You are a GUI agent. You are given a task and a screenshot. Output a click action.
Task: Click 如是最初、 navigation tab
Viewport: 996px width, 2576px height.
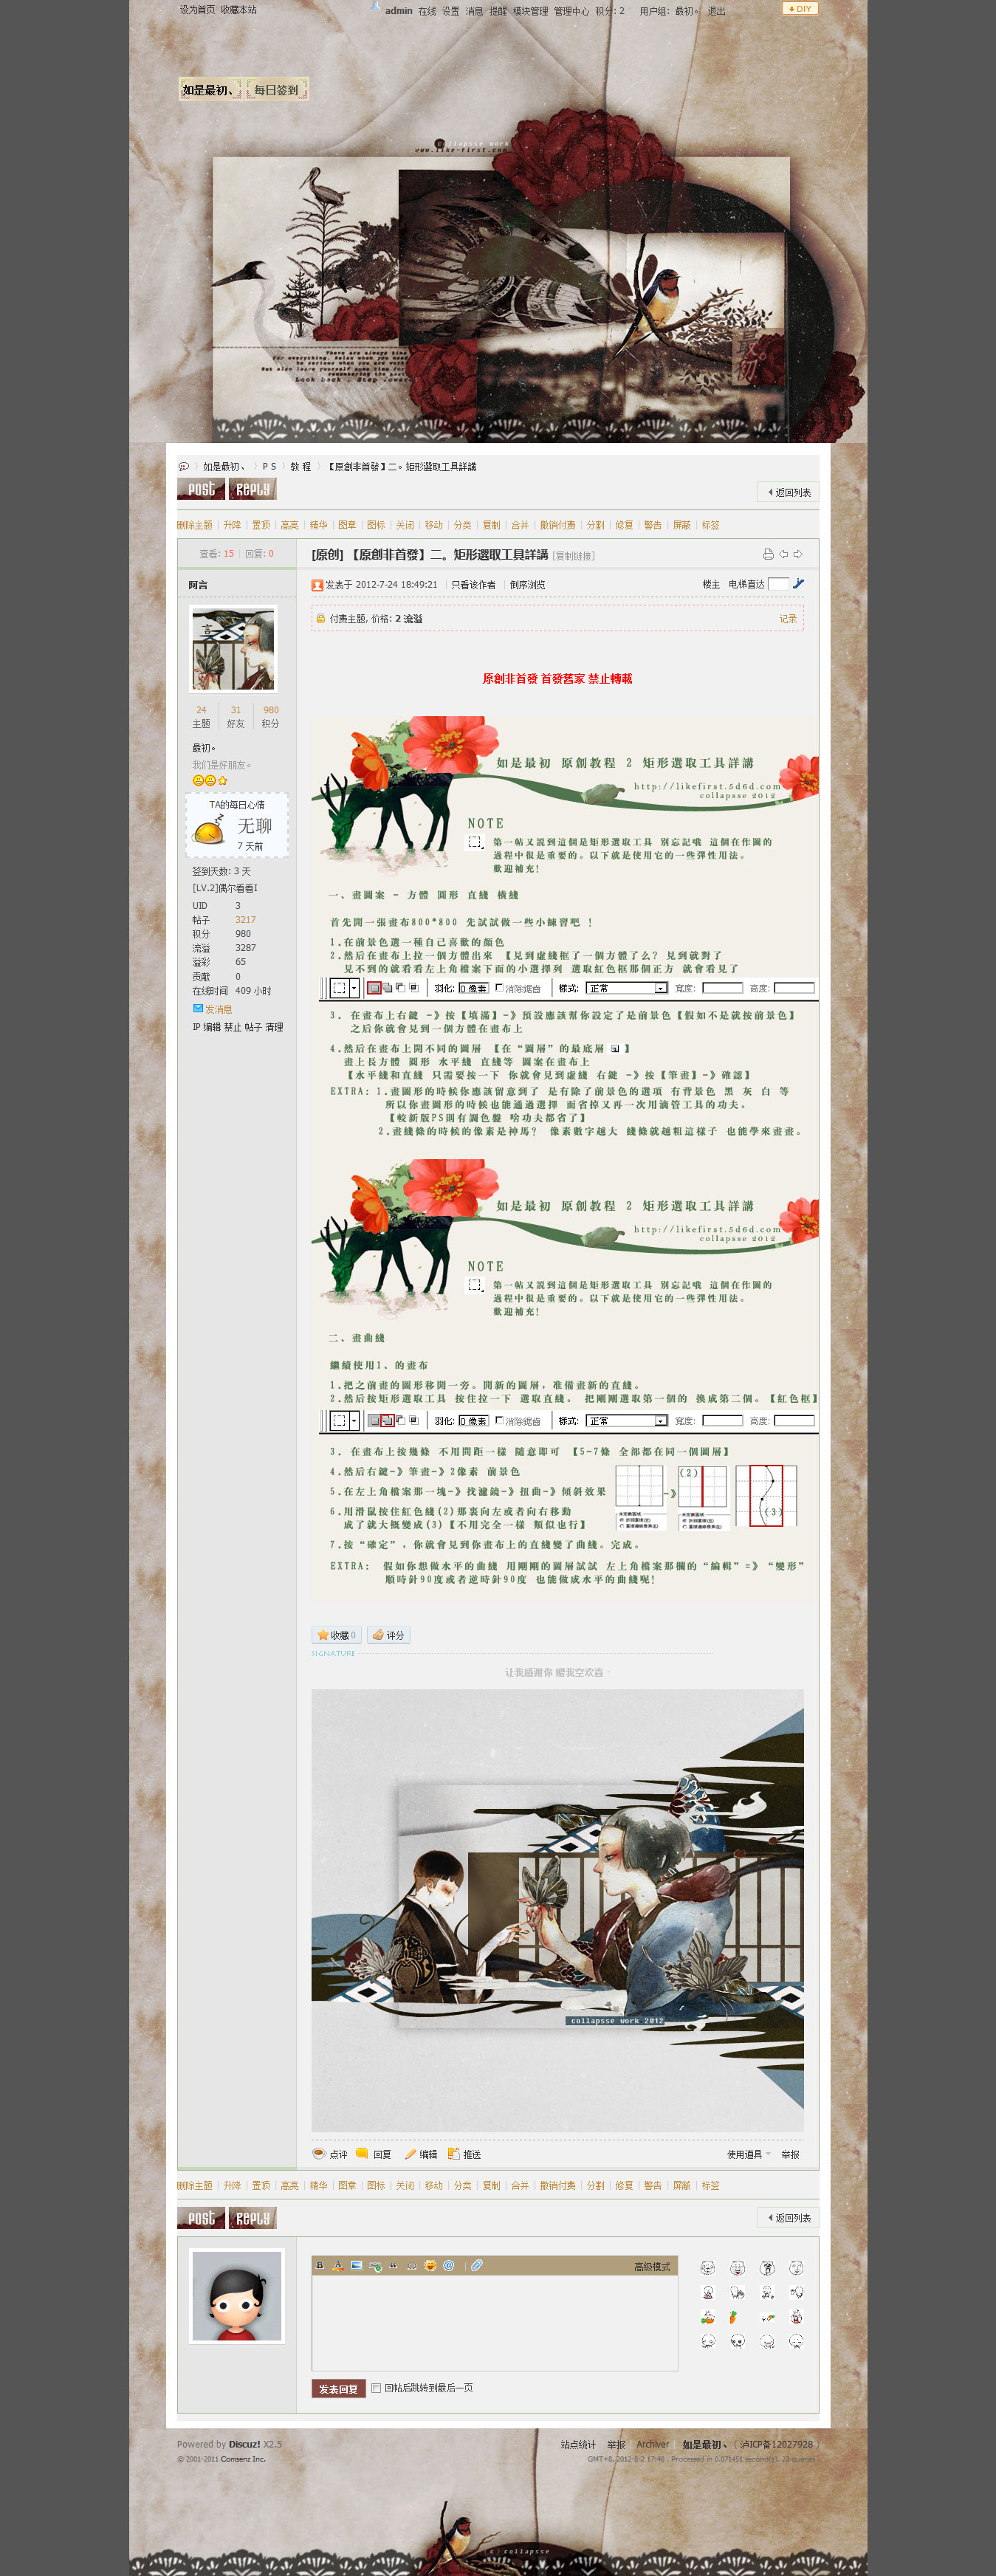click(210, 90)
